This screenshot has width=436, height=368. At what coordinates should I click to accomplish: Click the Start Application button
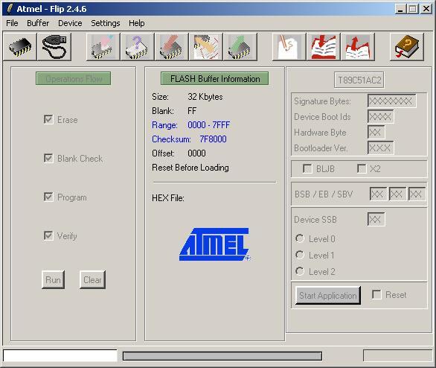pos(328,295)
